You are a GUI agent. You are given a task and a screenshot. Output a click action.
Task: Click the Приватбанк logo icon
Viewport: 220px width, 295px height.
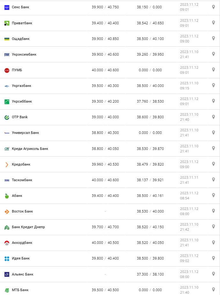[x=7, y=23]
